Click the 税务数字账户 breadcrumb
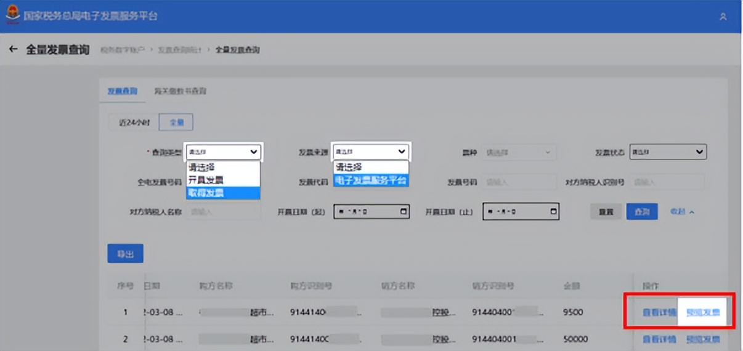The height and width of the screenshot is (351, 743). (122, 49)
